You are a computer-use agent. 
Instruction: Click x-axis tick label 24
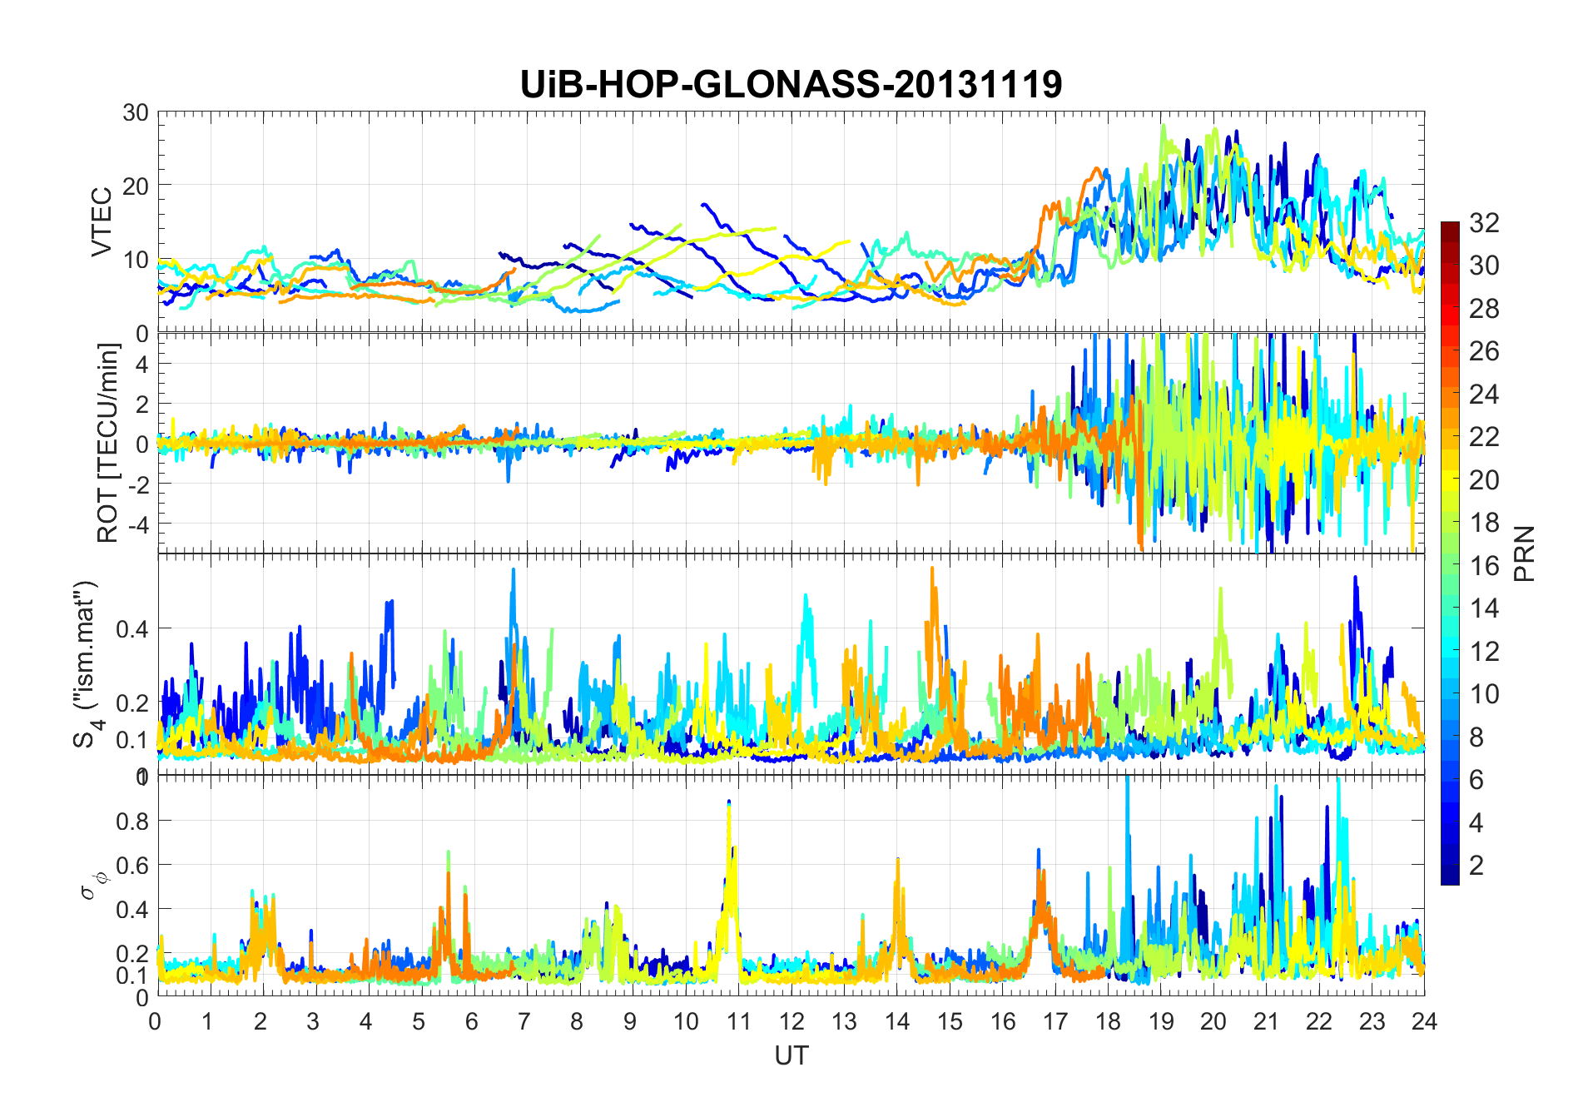1424,1021
